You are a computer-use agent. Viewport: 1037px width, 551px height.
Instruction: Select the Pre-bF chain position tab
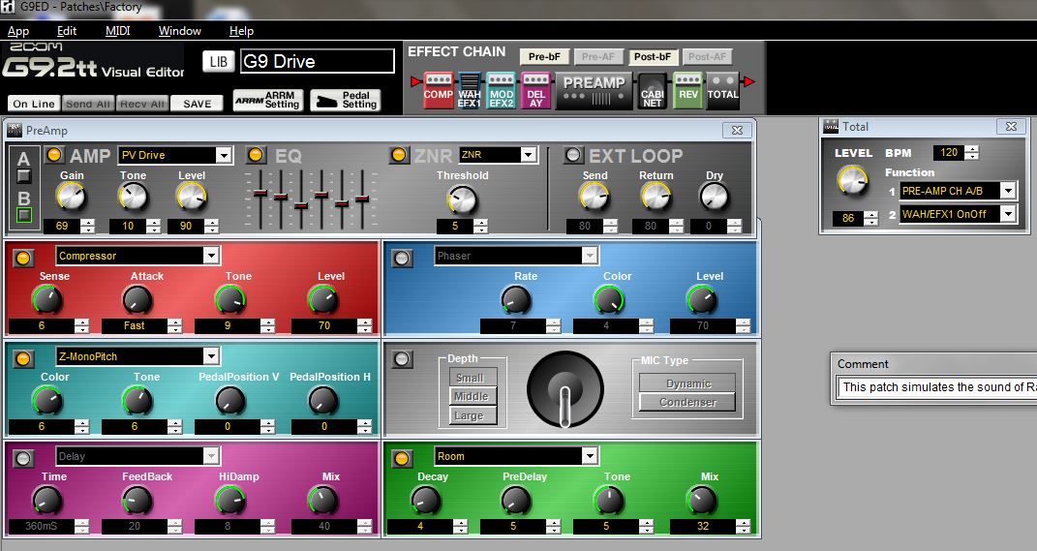tap(544, 57)
